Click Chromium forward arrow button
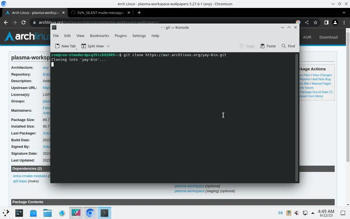Screen dimensions: 350x219 (x=15, y=22)
